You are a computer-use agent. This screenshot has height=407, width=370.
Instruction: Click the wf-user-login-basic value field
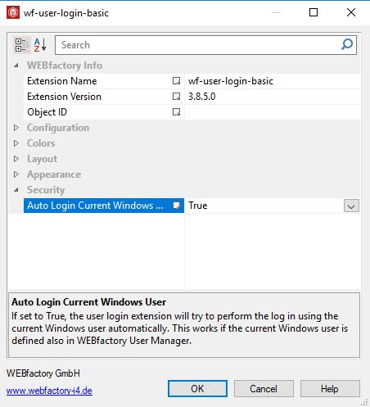click(x=273, y=81)
